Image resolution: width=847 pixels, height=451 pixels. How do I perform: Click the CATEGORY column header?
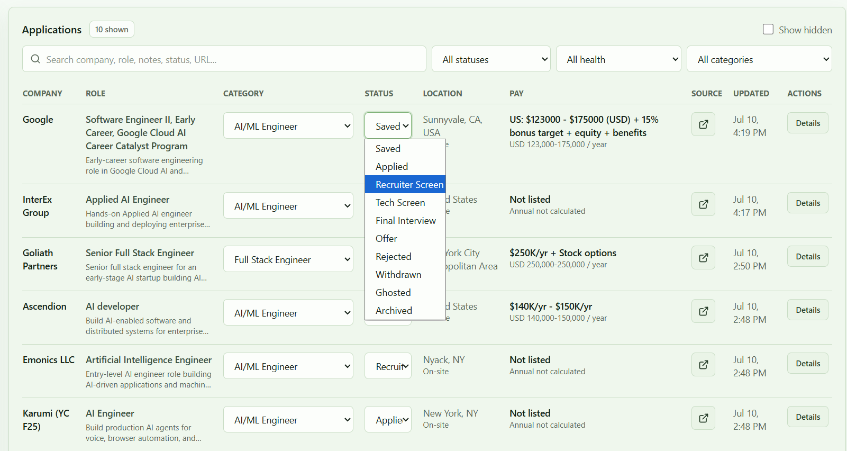[243, 94]
